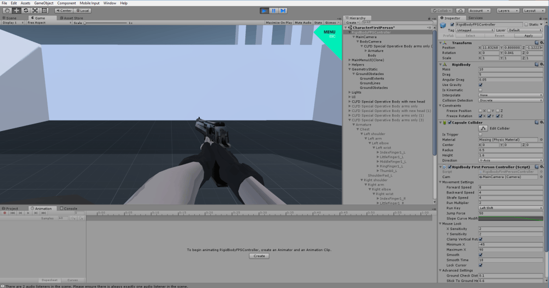
Task: Enable the Is Trigger checkbox
Action: (481, 134)
